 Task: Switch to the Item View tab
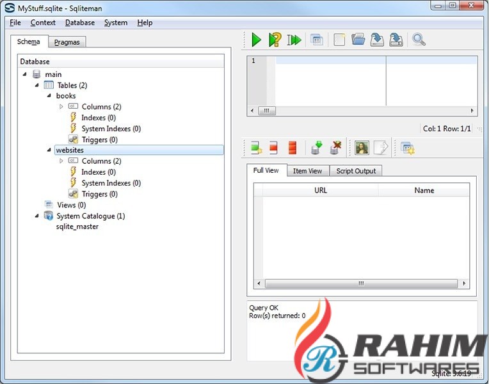pyautogui.click(x=307, y=171)
